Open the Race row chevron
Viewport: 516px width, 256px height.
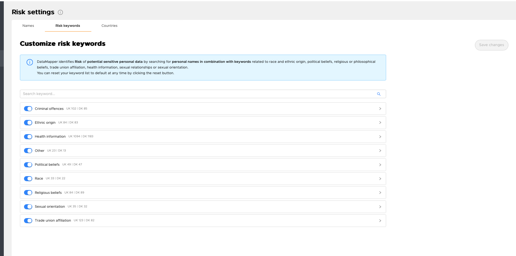click(380, 179)
